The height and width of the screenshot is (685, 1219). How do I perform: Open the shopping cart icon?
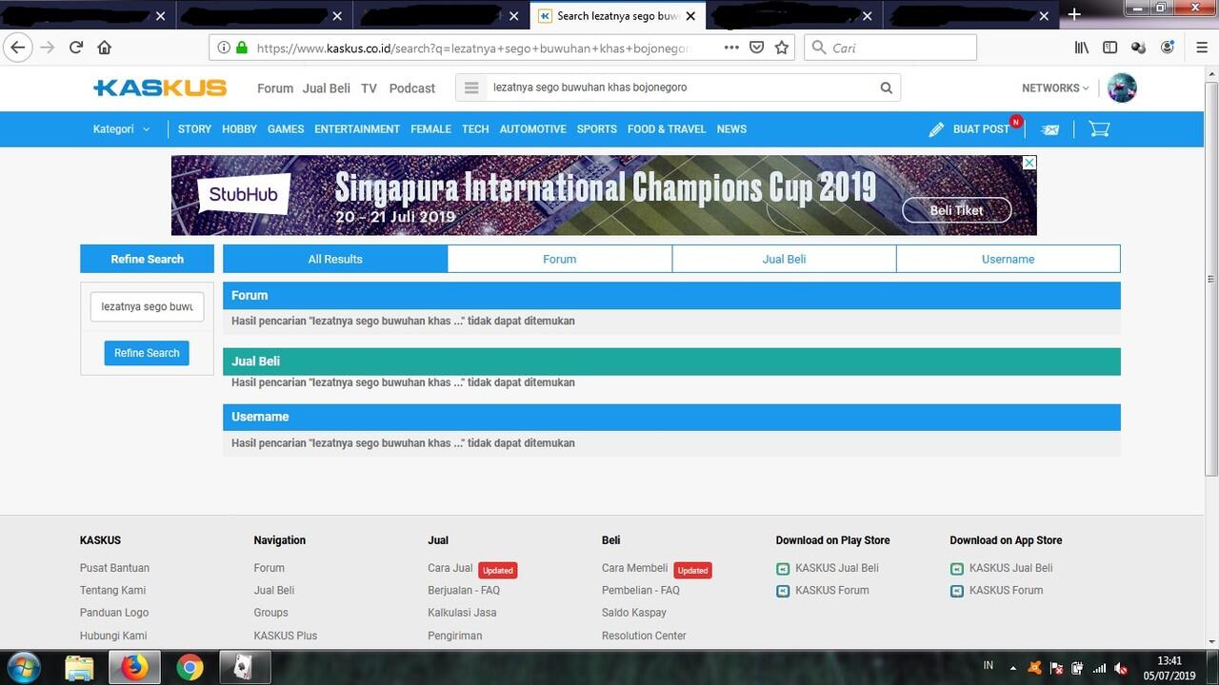1099,128
